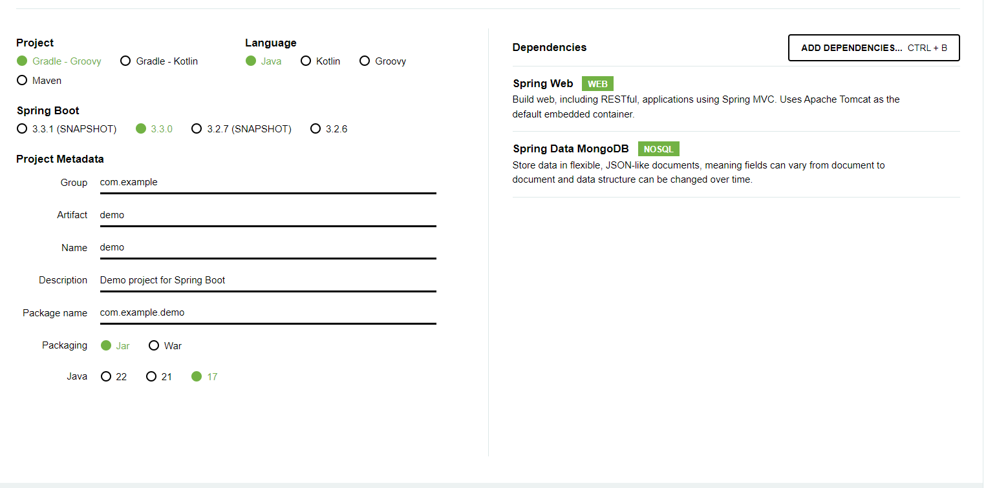The width and height of the screenshot is (986, 488).
Task: Click the Spring Data MongoDB dependency title
Action: (570, 149)
